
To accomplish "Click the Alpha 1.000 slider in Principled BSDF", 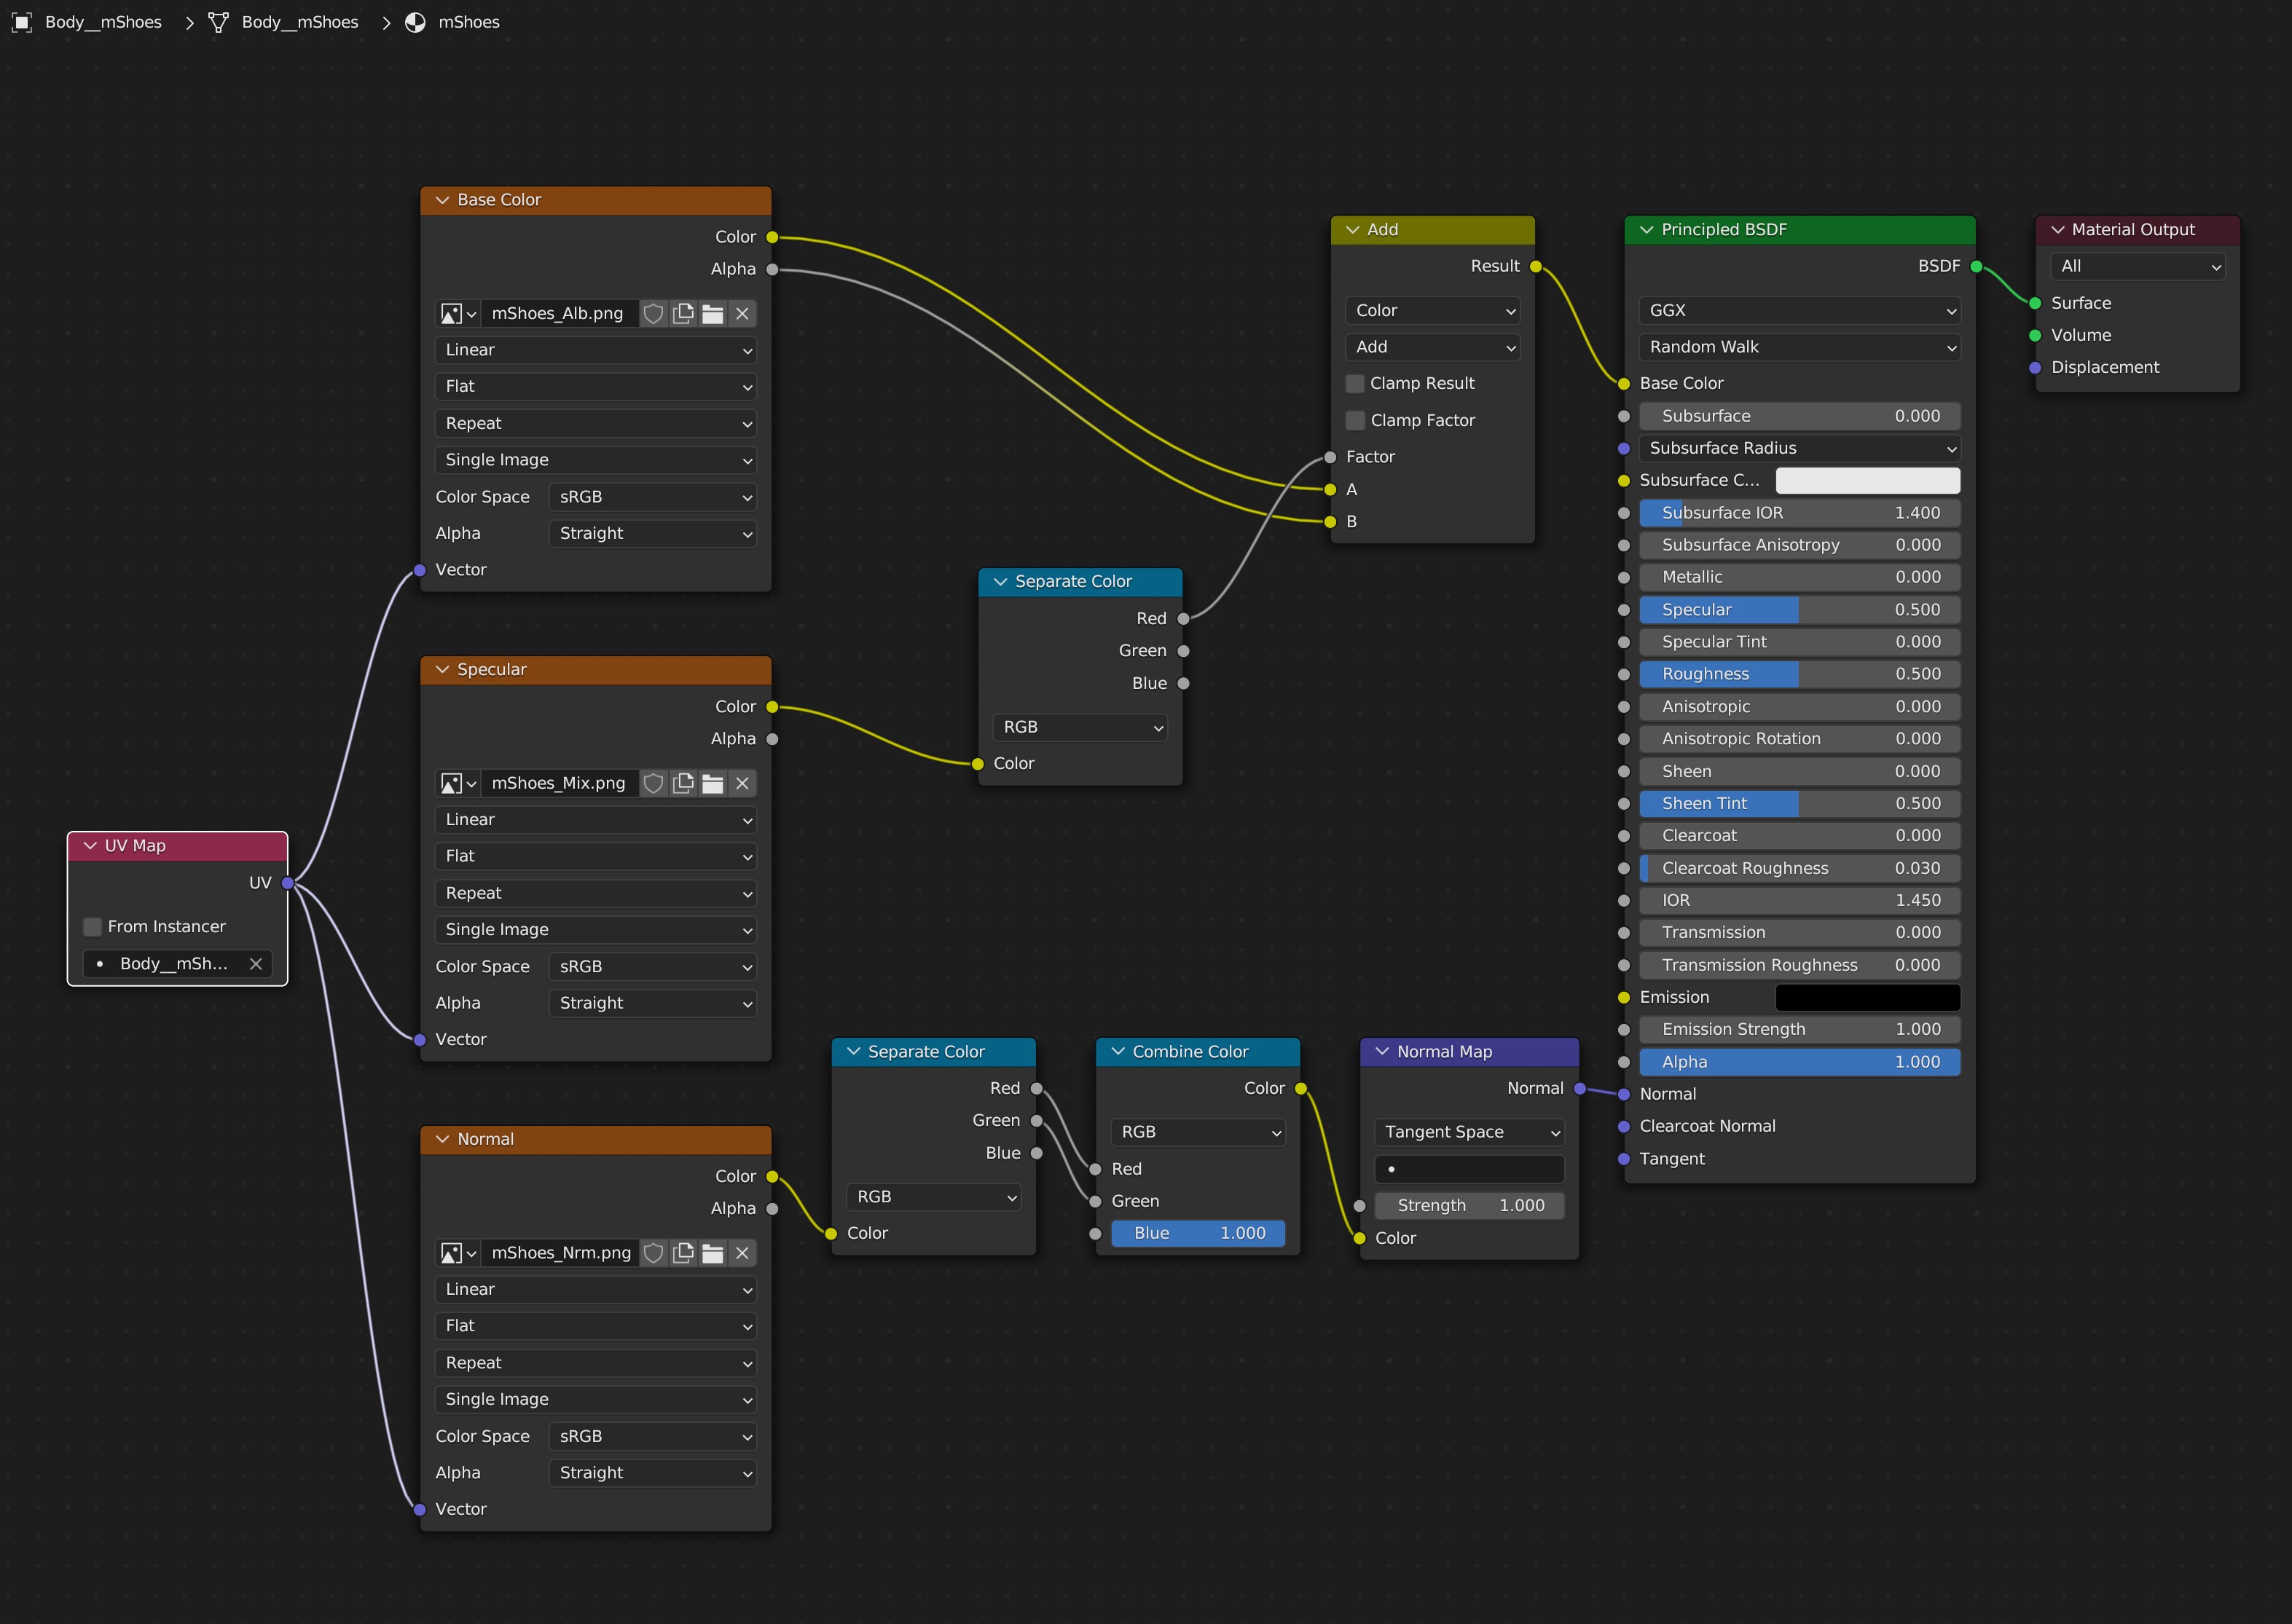I will click(1800, 1062).
